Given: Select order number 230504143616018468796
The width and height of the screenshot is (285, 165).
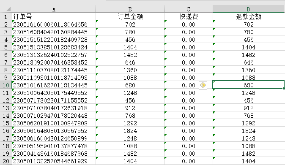Looking at the screenshot, I should tap(54, 154).
